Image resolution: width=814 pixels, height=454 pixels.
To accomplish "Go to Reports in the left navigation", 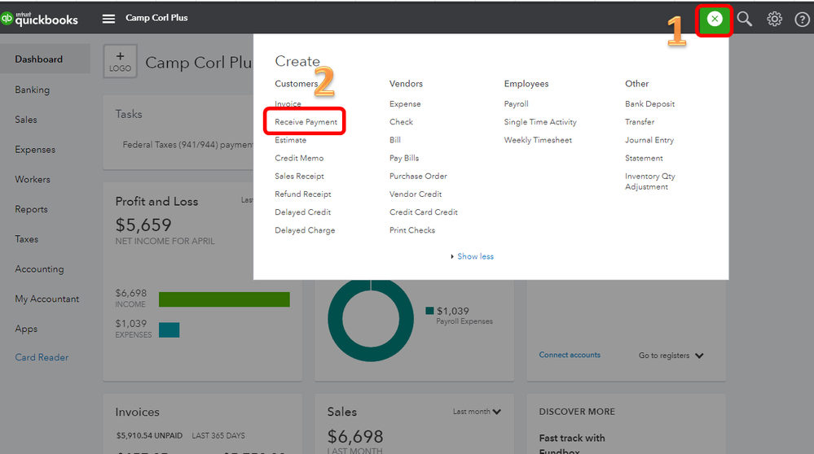I will point(32,209).
